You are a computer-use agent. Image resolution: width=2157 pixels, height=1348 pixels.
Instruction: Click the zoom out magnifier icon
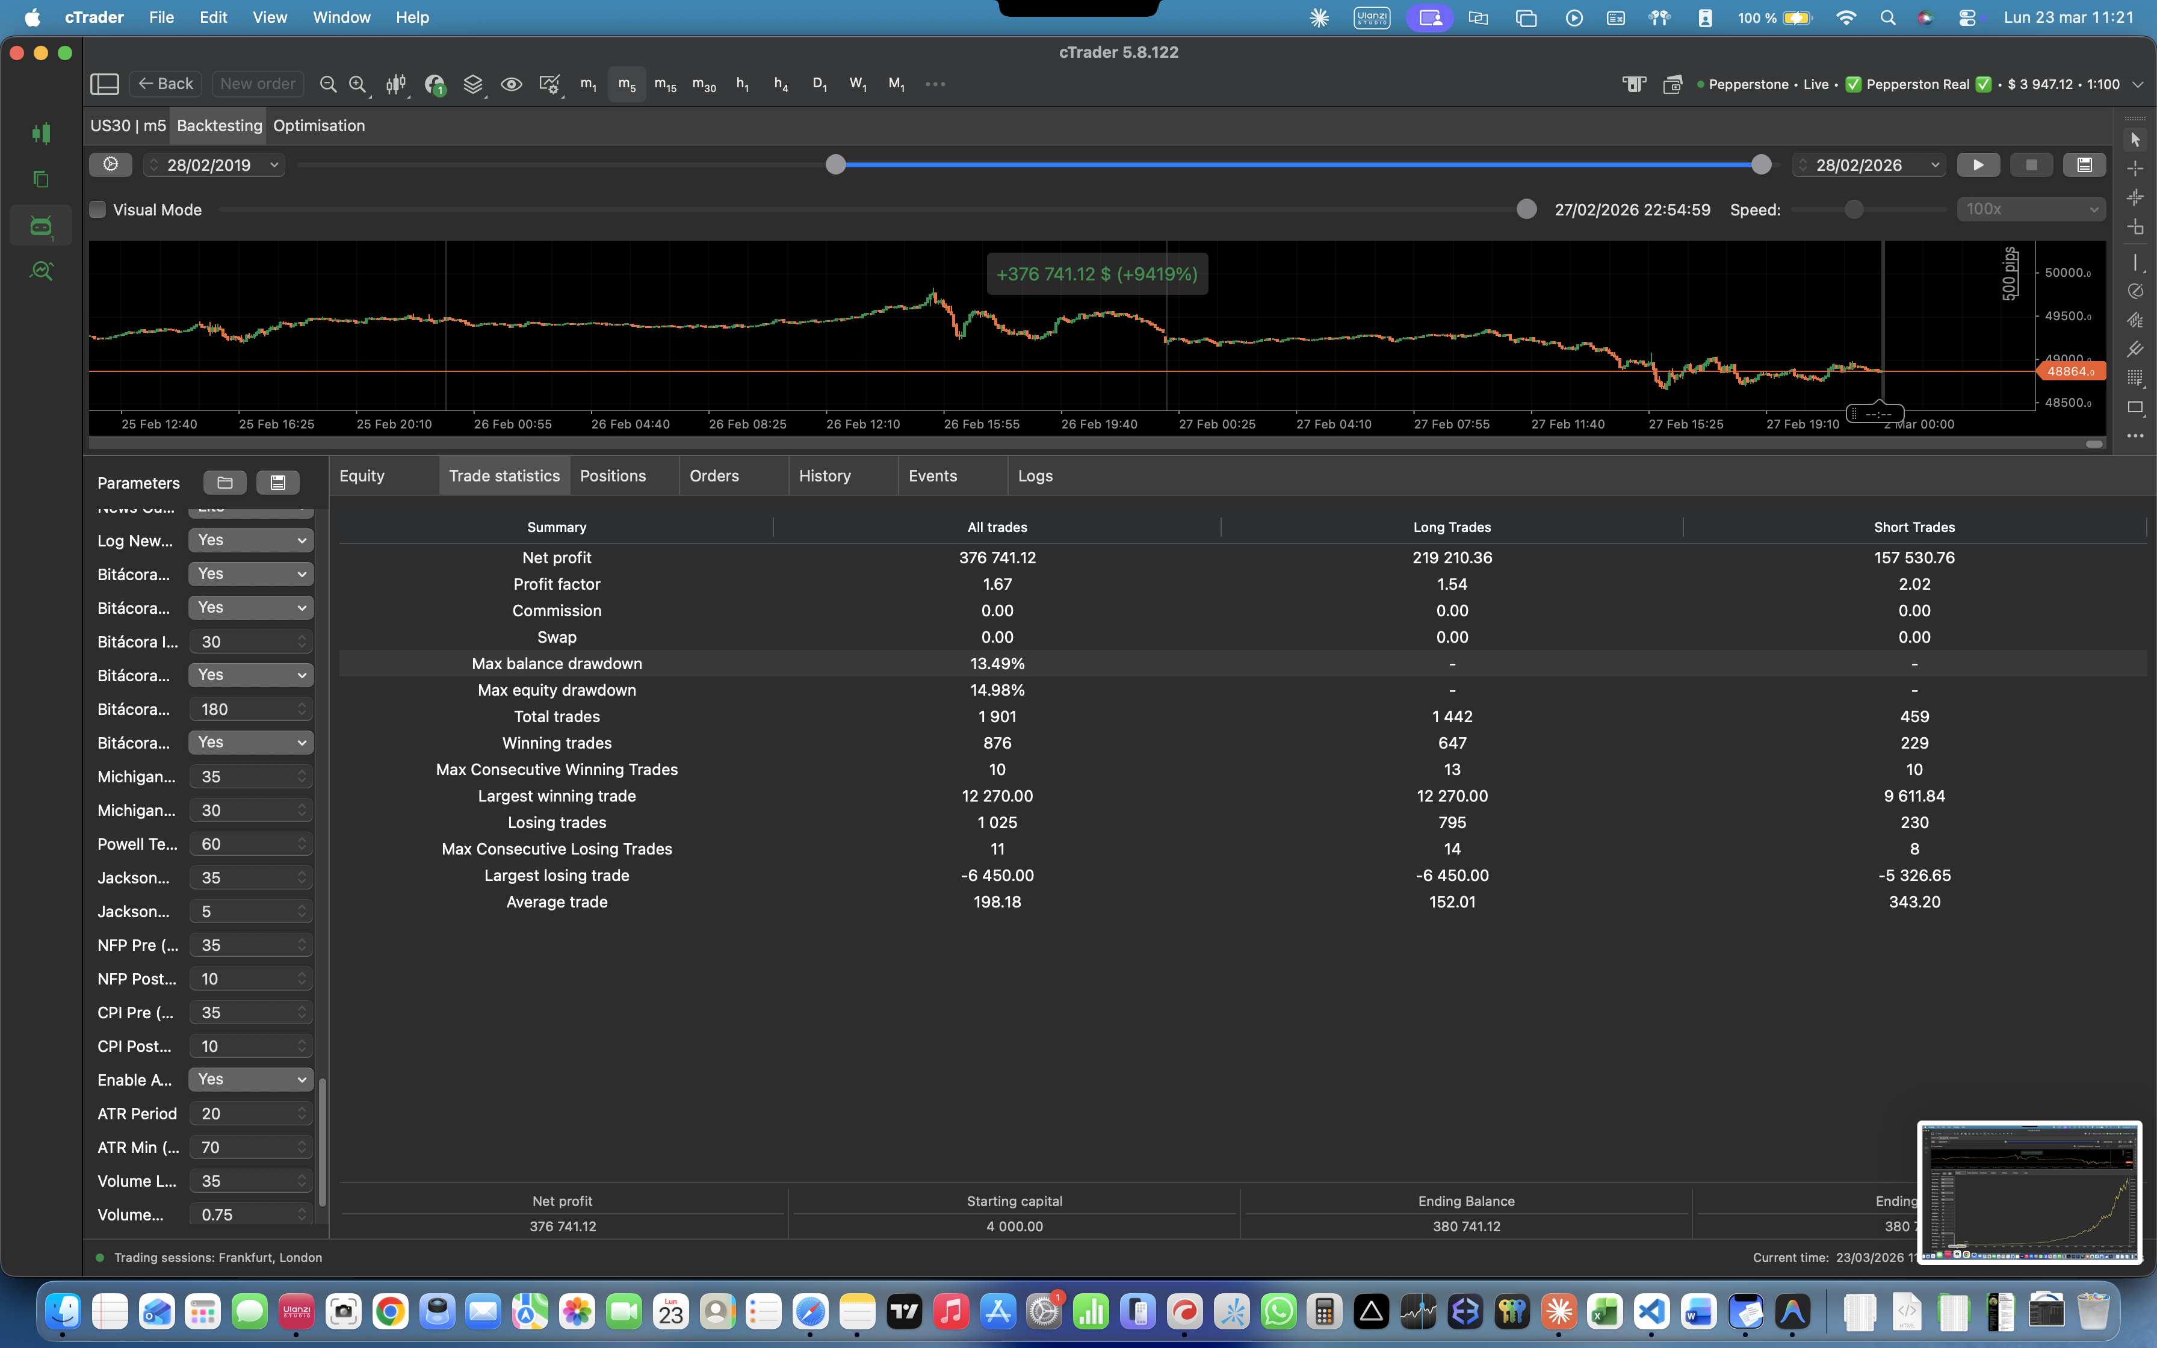click(328, 84)
